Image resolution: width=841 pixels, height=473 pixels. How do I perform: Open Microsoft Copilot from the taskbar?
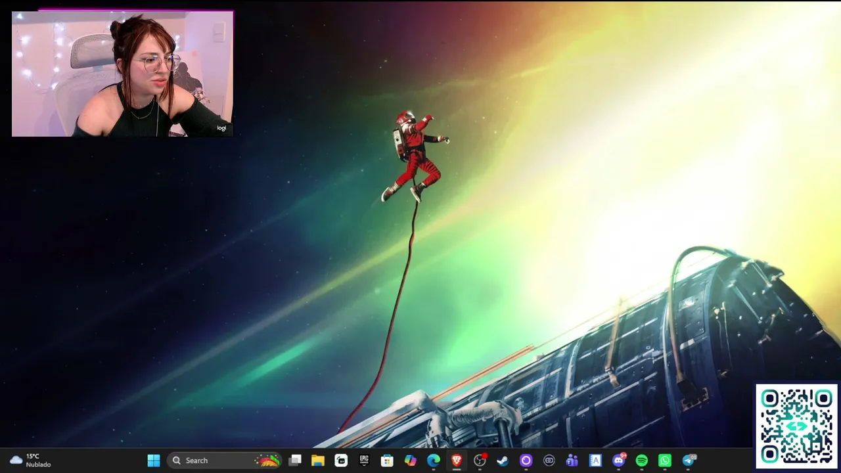[411, 461]
